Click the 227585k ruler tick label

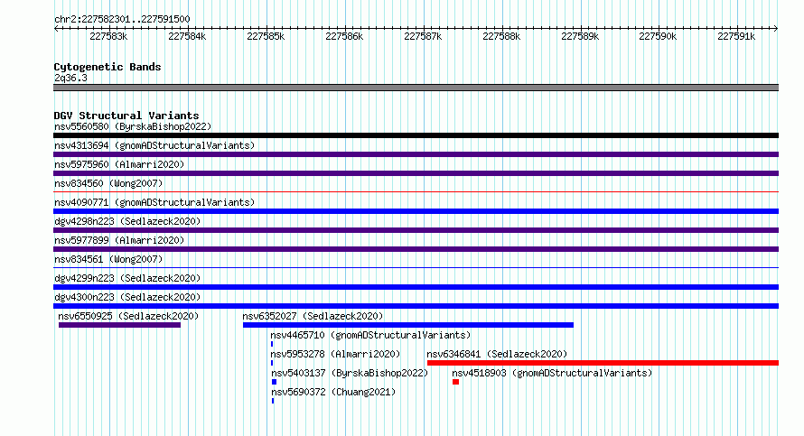[266, 36]
